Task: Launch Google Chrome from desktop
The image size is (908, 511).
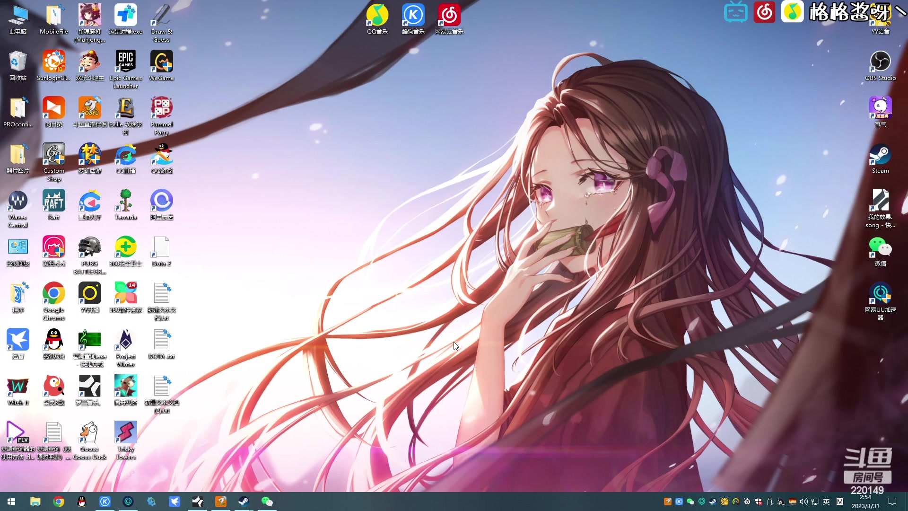Action: coord(54,301)
